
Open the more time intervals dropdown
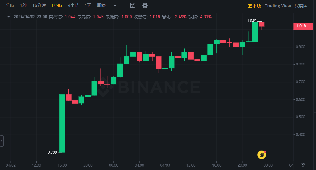tap(115, 6)
